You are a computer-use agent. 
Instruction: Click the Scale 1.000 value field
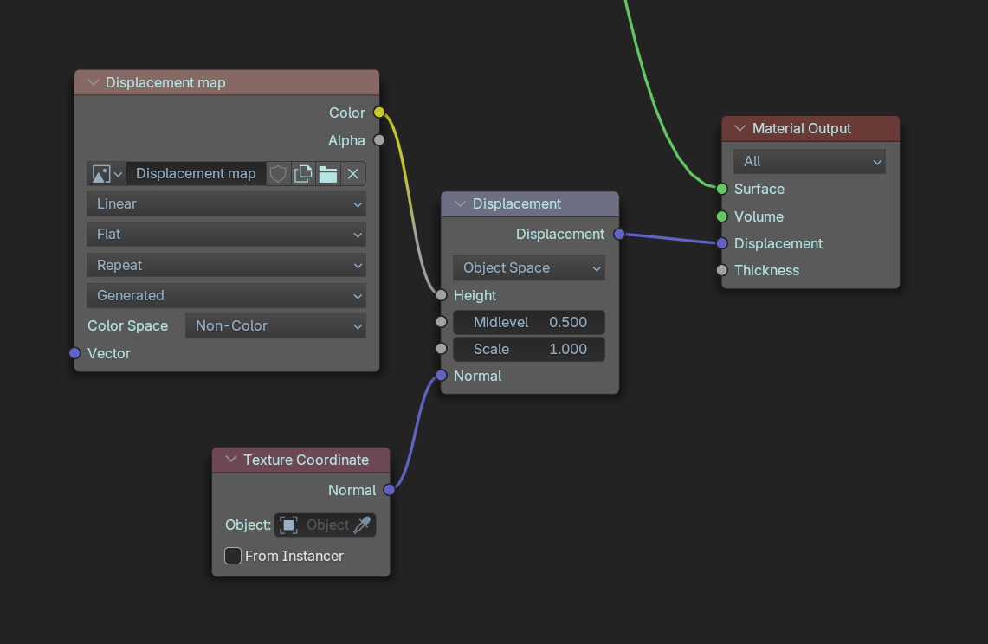click(x=529, y=349)
